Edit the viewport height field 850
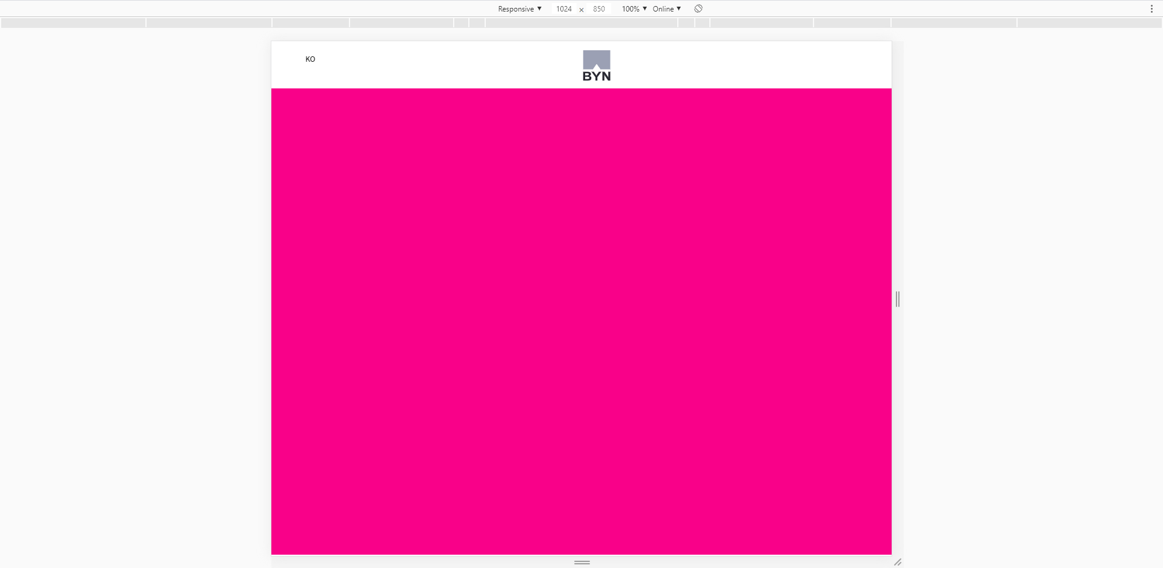The image size is (1163, 568). click(598, 8)
